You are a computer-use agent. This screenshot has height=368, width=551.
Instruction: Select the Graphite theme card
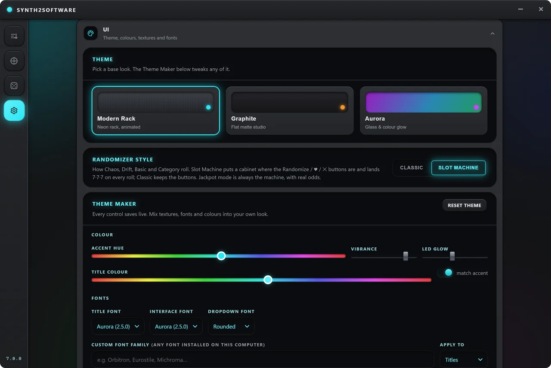tap(290, 111)
